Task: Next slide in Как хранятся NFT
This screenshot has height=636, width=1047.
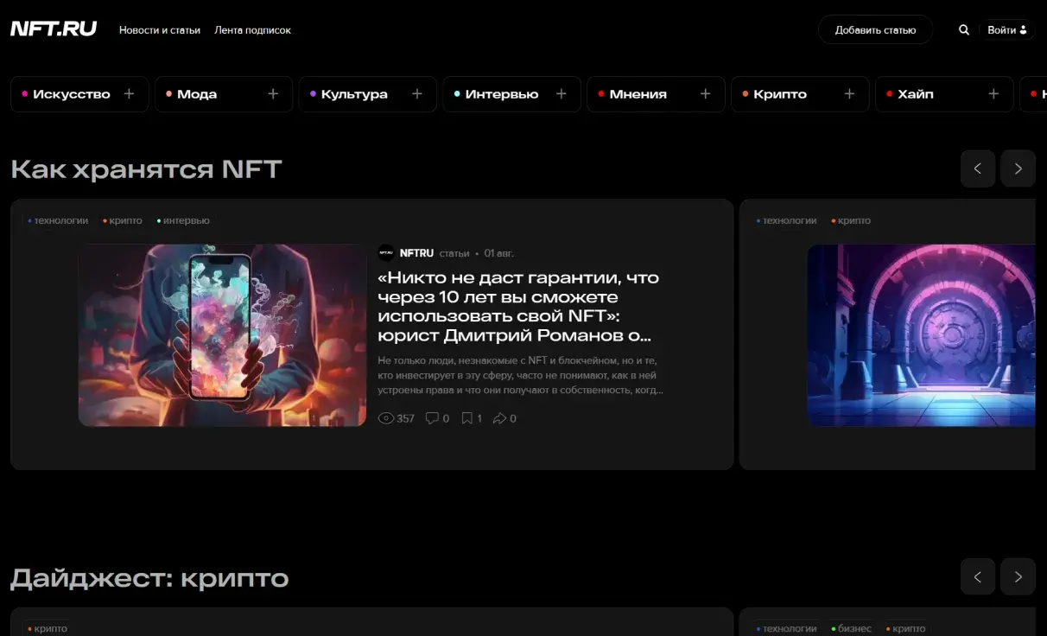Action: [x=1018, y=169]
